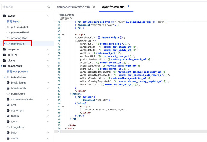Collapse the layout folder chevron
This screenshot has height=142, width=207.
(x=48, y=16)
